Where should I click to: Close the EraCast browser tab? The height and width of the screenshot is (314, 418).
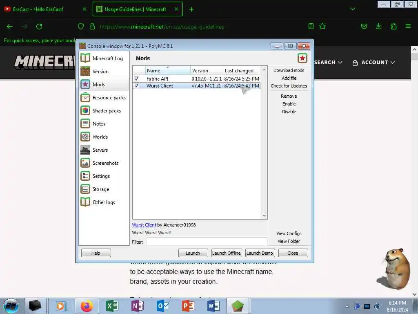[x=84, y=9]
